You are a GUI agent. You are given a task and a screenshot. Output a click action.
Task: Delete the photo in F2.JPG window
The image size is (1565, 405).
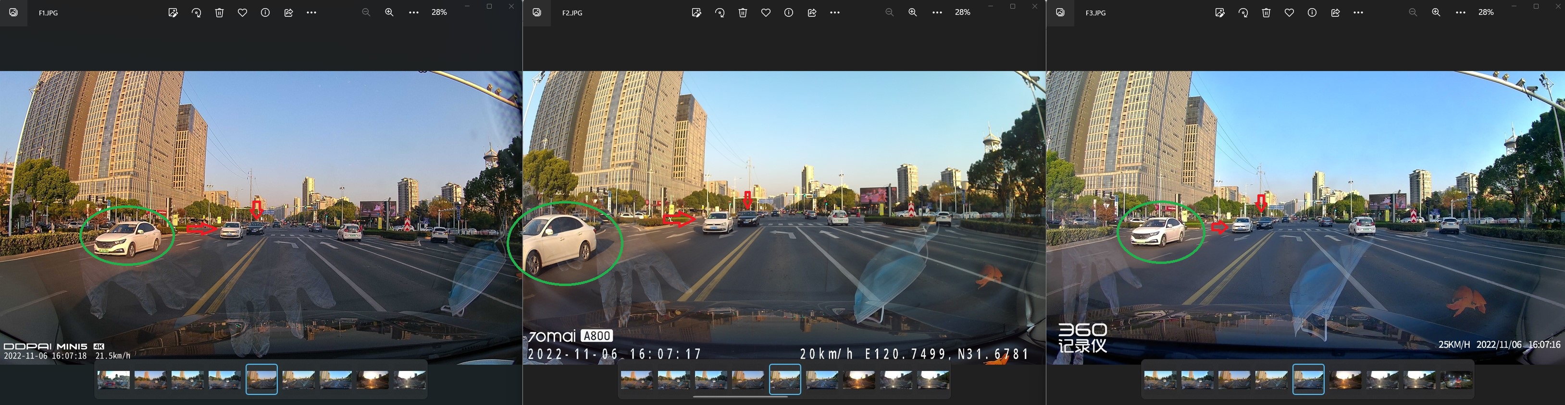pos(743,13)
